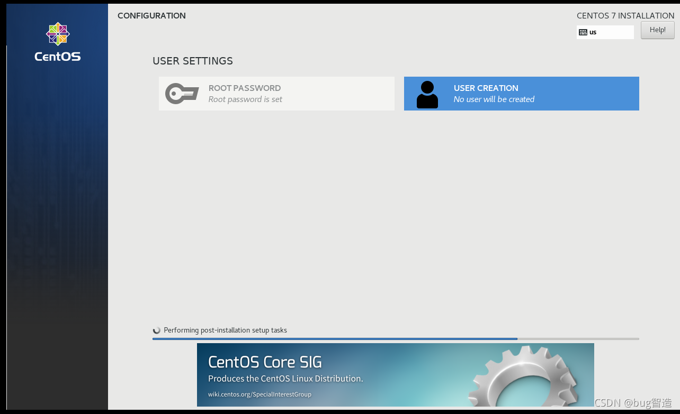The image size is (680, 414).
Task: Click the keyboard icon in the layout indicator
Action: [583, 32]
